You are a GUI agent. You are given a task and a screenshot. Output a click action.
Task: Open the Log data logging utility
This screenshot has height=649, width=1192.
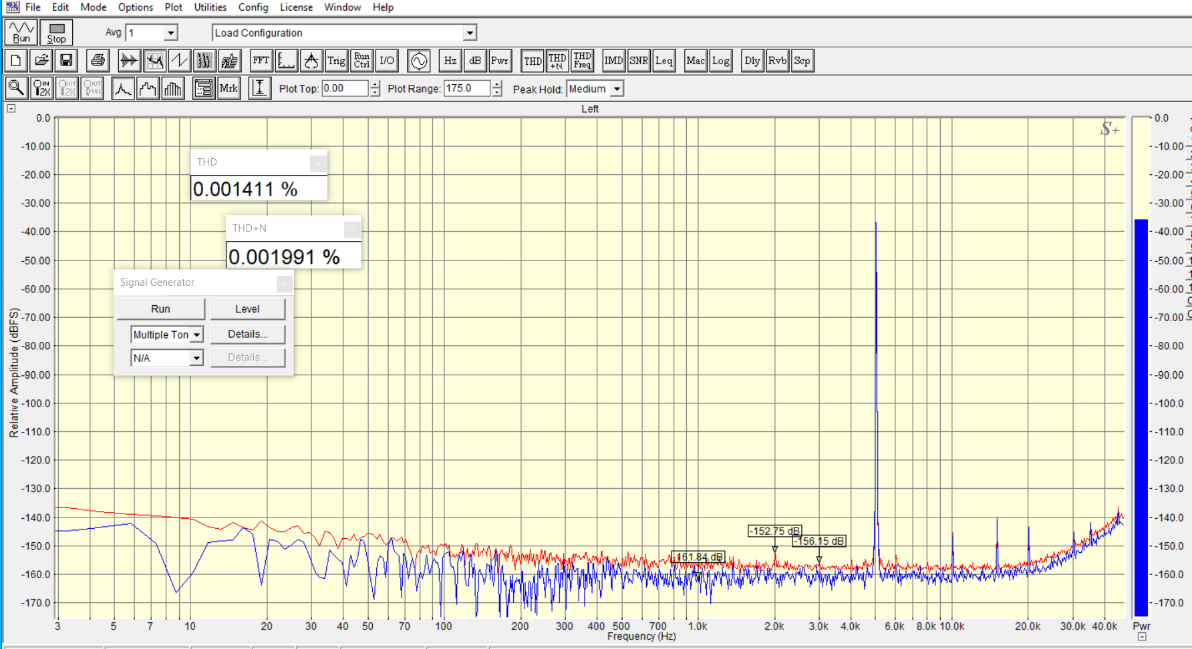click(721, 61)
